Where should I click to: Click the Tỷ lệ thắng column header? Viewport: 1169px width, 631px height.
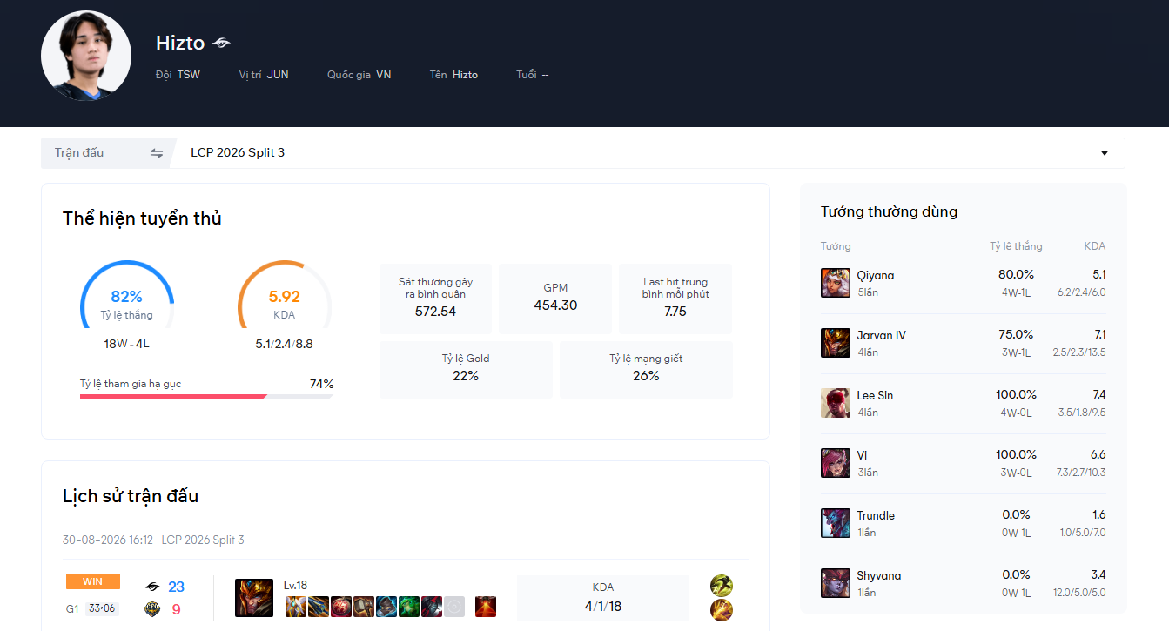pos(1016,246)
